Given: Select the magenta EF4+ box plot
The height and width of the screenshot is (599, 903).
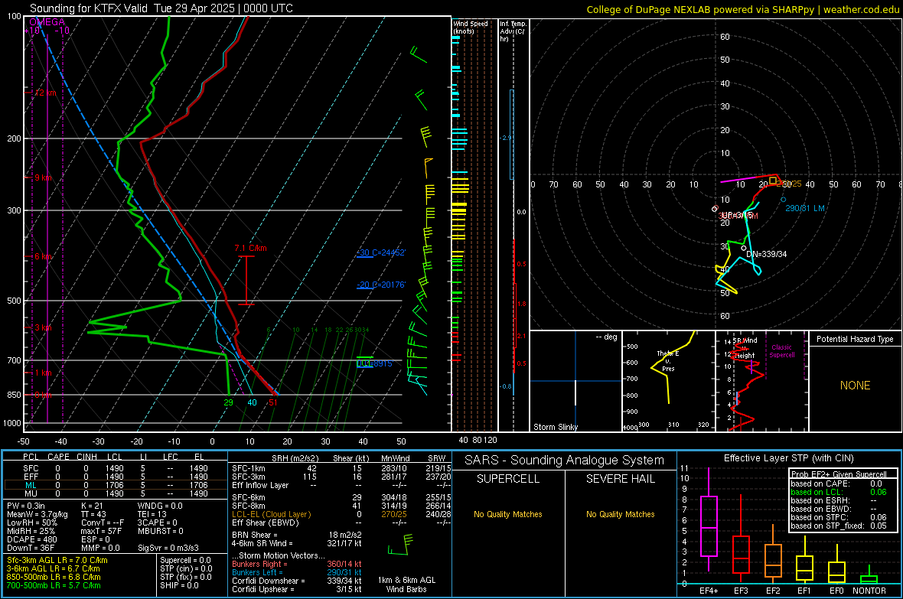Looking at the screenshot, I should coord(709,521).
